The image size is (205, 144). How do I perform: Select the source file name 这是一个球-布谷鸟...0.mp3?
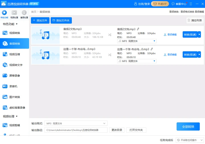coord(79,49)
